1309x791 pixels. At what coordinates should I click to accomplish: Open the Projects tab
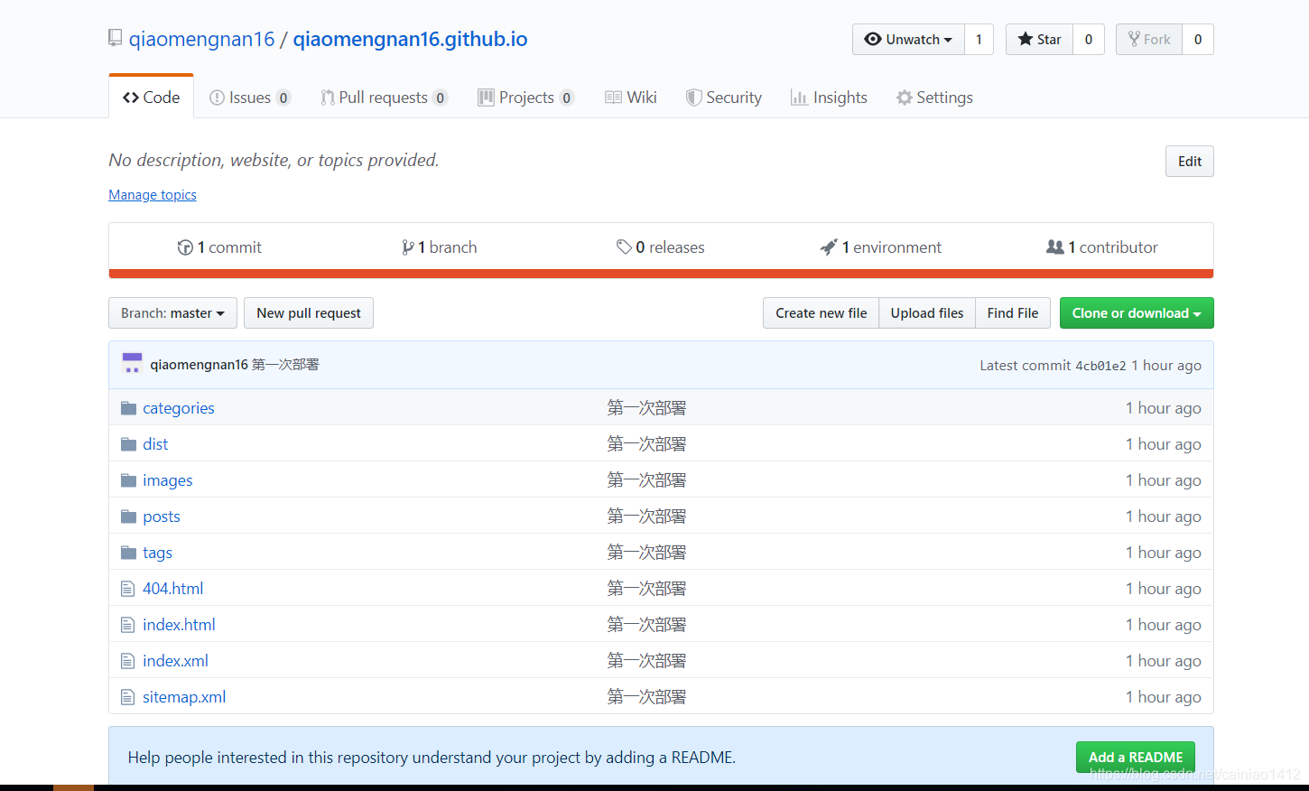526,97
